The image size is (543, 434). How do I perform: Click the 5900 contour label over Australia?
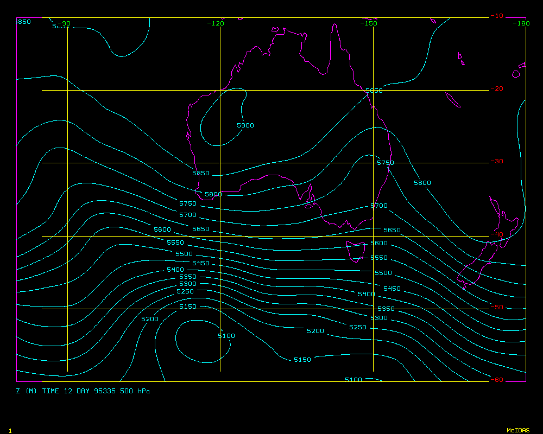click(x=245, y=125)
